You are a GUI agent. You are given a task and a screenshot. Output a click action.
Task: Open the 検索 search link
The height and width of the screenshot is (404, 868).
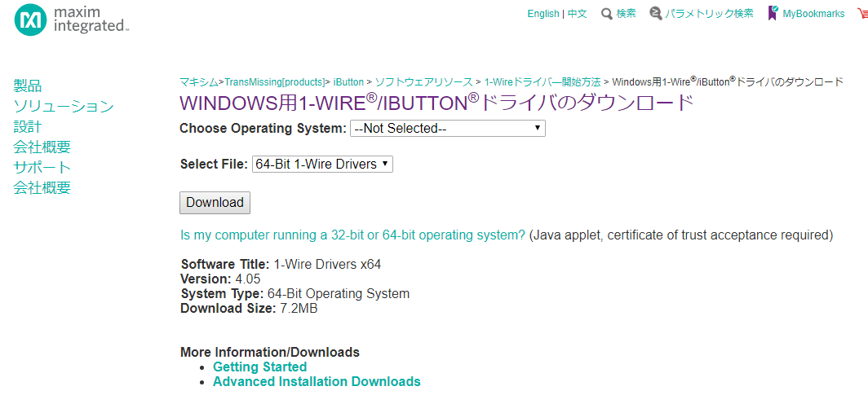tap(626, 14)
